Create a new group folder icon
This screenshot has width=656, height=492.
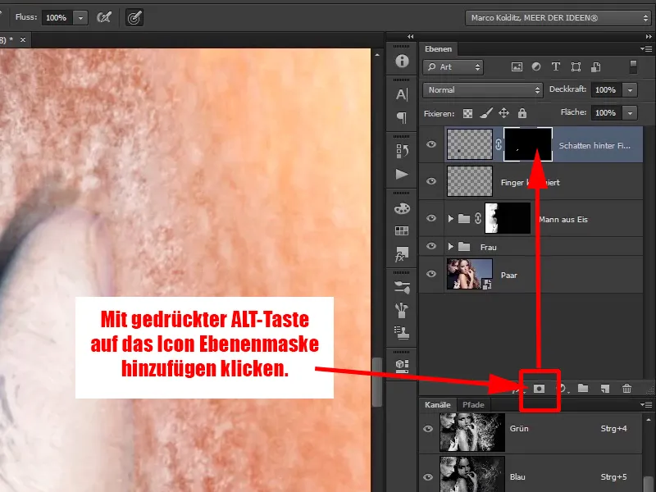coord(583,389)
